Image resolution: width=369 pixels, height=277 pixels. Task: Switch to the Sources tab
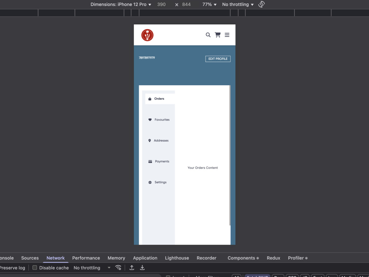pyautogui.click(x=30, y=258)
